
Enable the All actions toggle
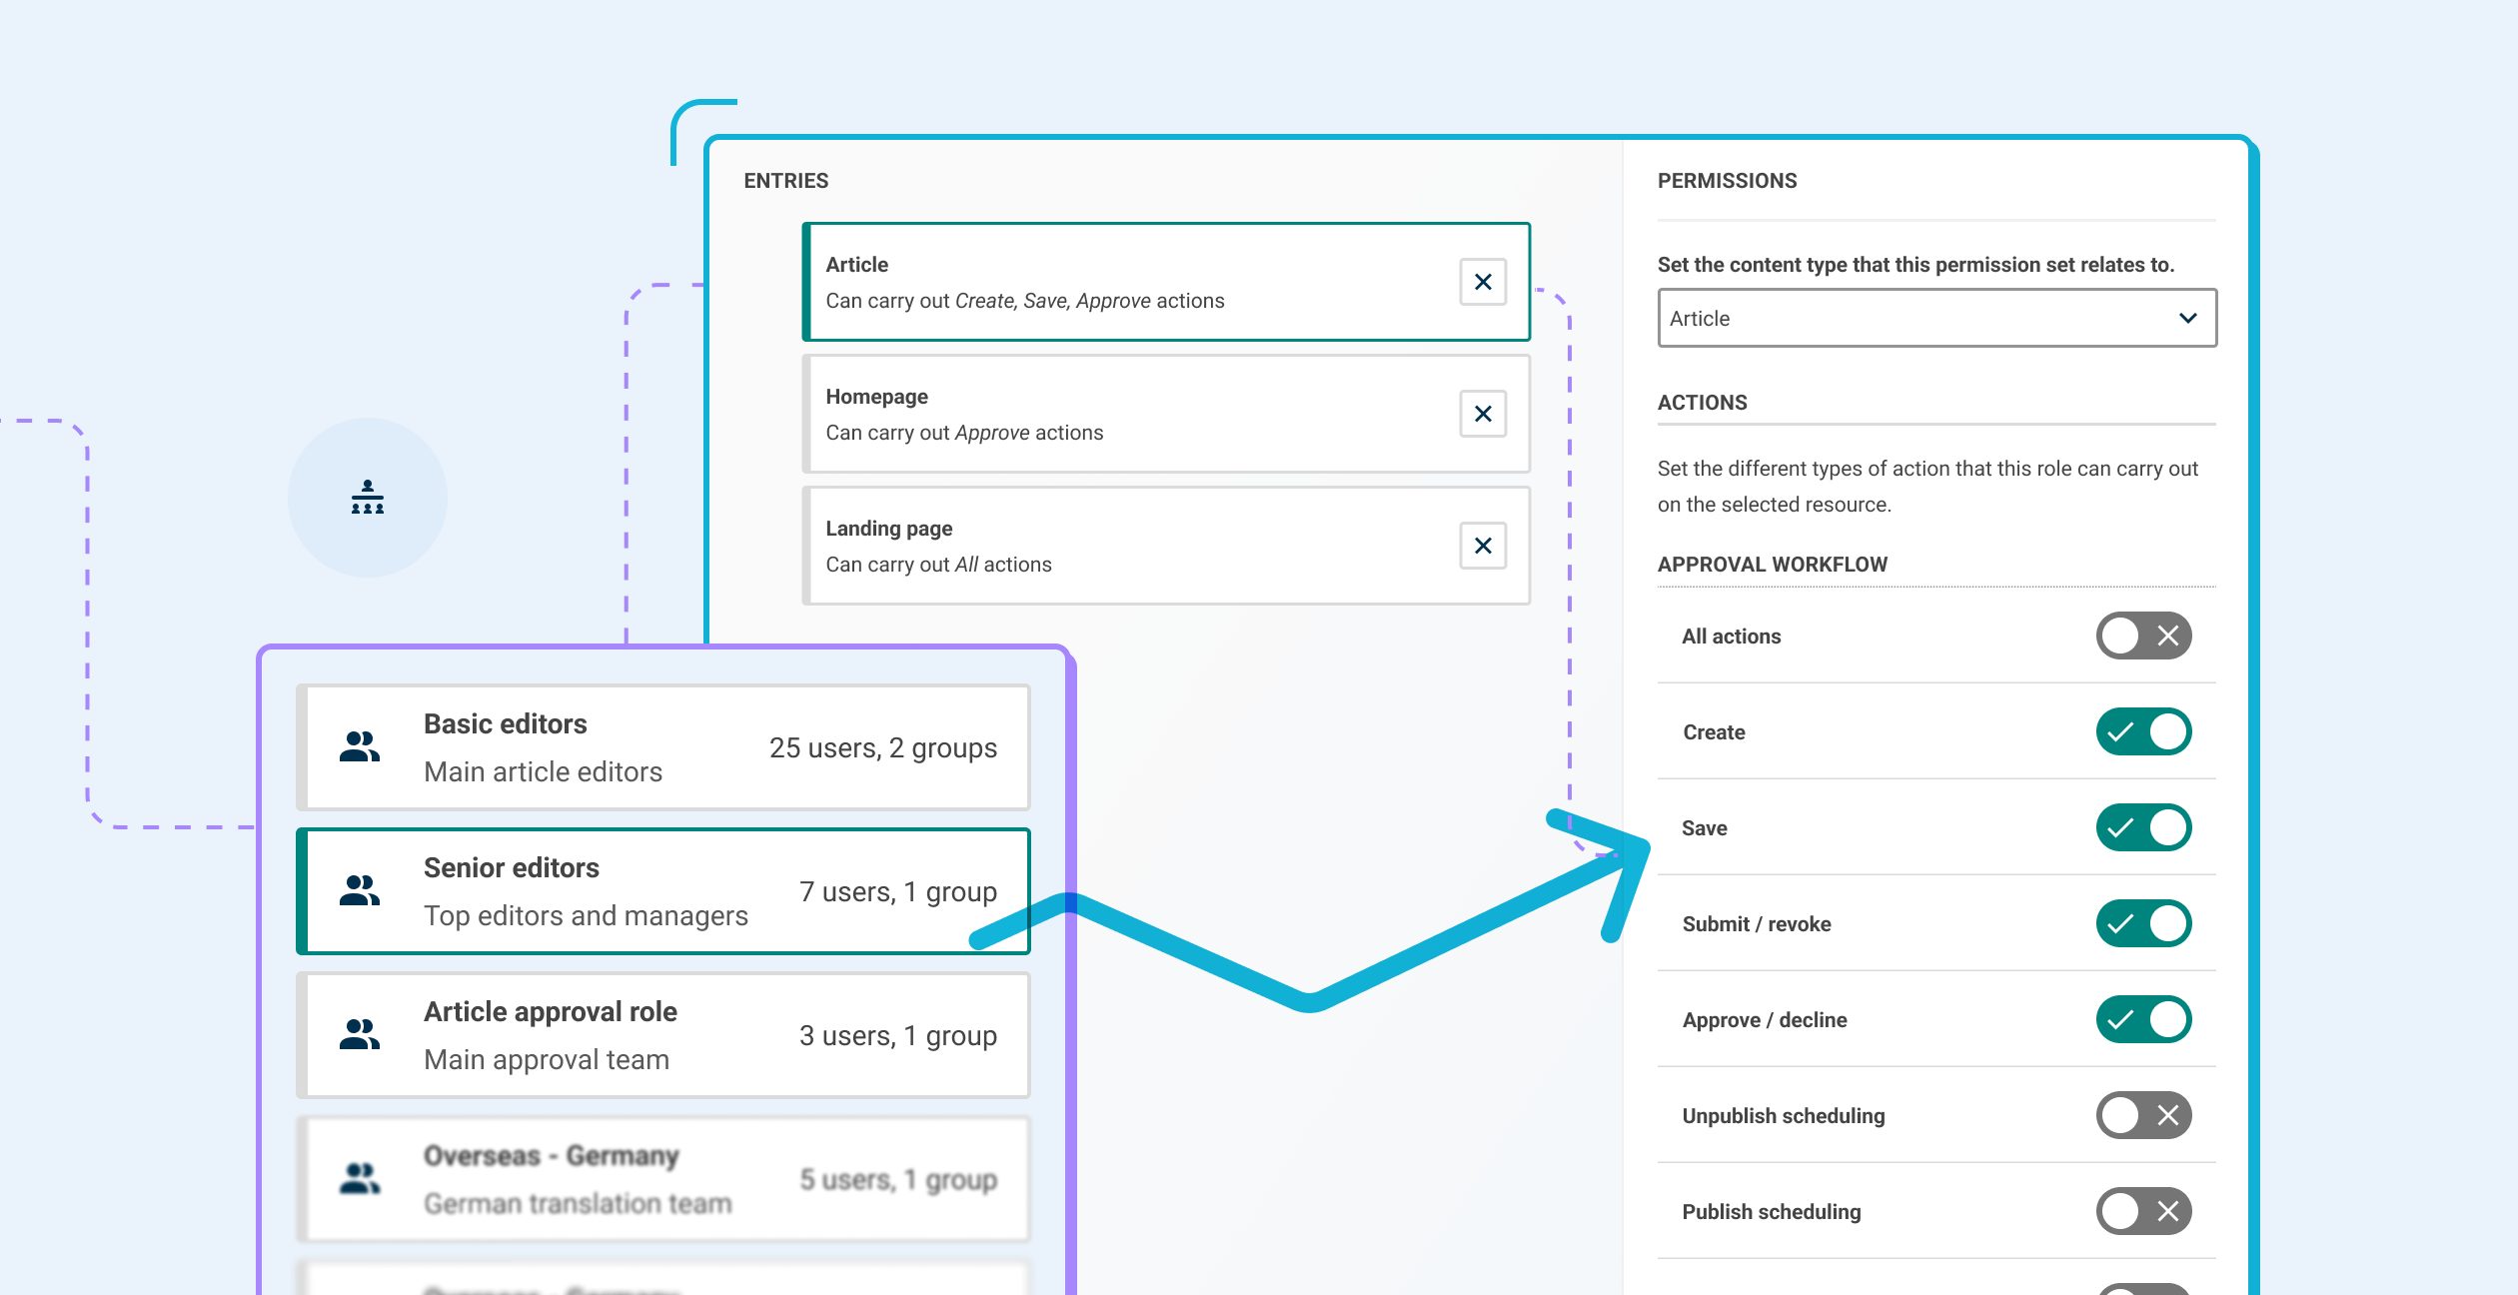click(2143, 636)
